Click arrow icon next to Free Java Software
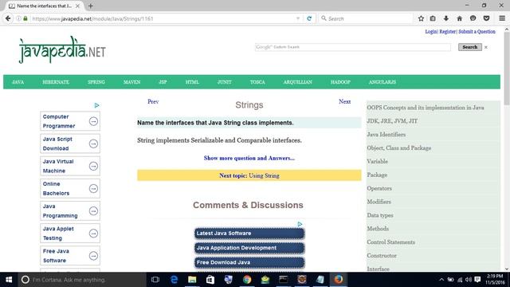This screenshot has width=510, height=287. click(x=93, y=256)
